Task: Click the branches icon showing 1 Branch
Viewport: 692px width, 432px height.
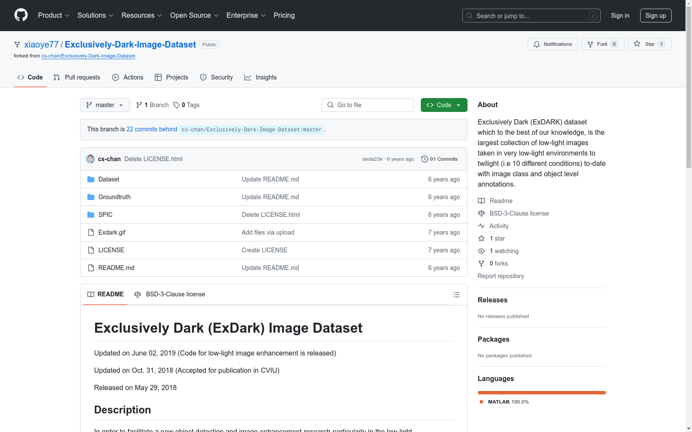Action: click(139, 105)
